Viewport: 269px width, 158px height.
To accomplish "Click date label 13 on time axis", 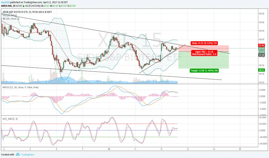I will [x=188, y=149].
